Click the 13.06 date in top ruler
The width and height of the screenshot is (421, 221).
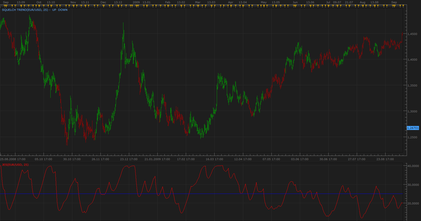coord(310,2)
